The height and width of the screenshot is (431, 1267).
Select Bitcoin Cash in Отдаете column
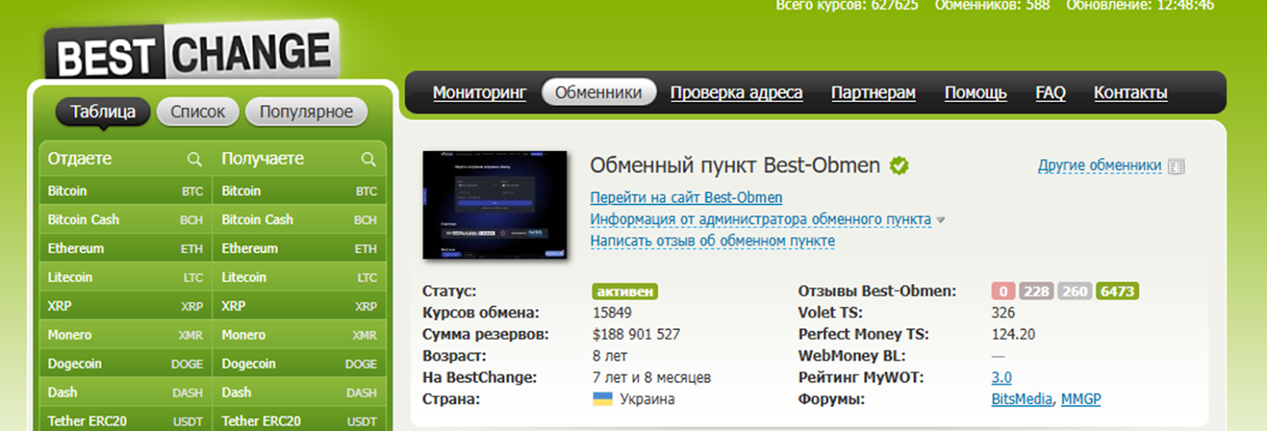[x=125, y=219]
